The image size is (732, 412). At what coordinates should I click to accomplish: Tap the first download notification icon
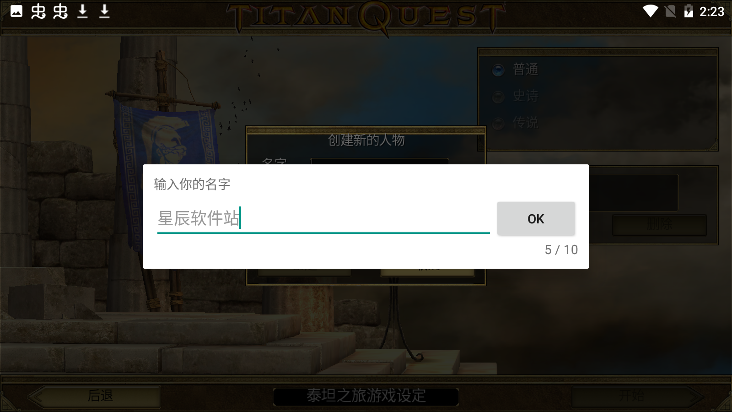tap(82, 11)
